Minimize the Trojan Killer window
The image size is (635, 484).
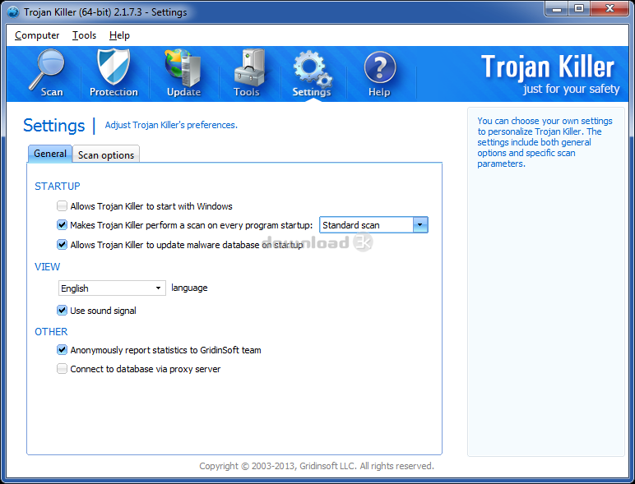(556, 9)
